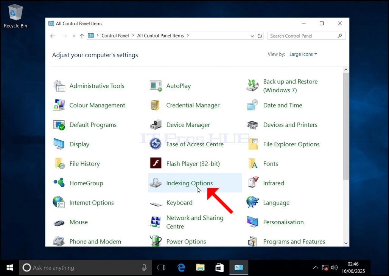
Task: Open Network and Sharing Centre icon
Action: 156,222
